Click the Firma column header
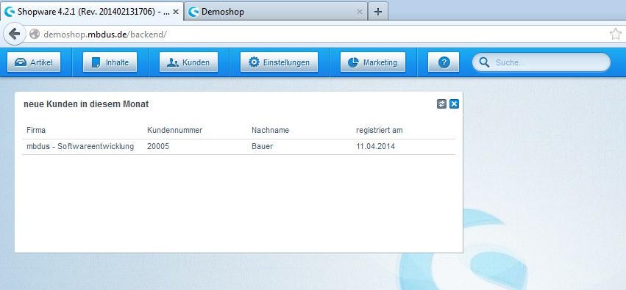 (36, 130)
